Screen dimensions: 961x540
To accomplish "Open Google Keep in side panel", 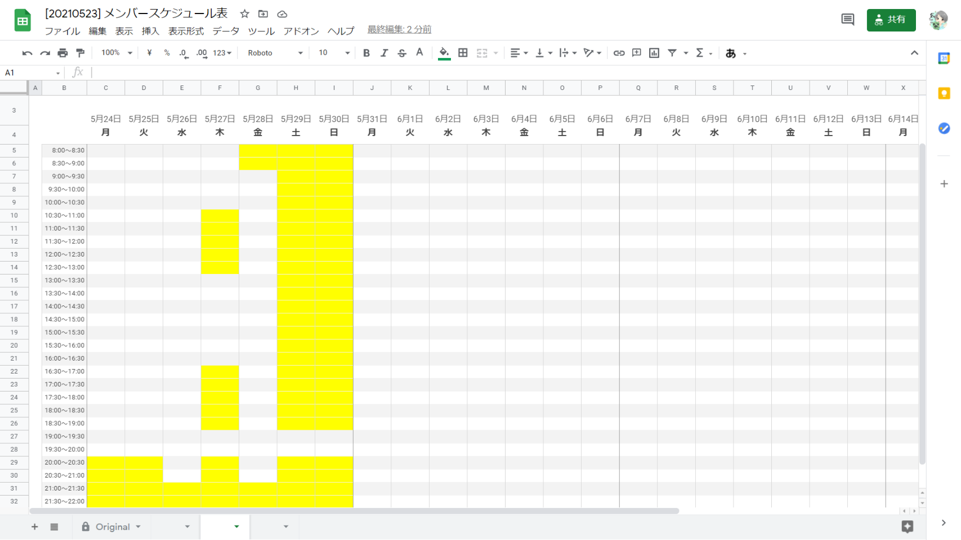I will point(944,93).
